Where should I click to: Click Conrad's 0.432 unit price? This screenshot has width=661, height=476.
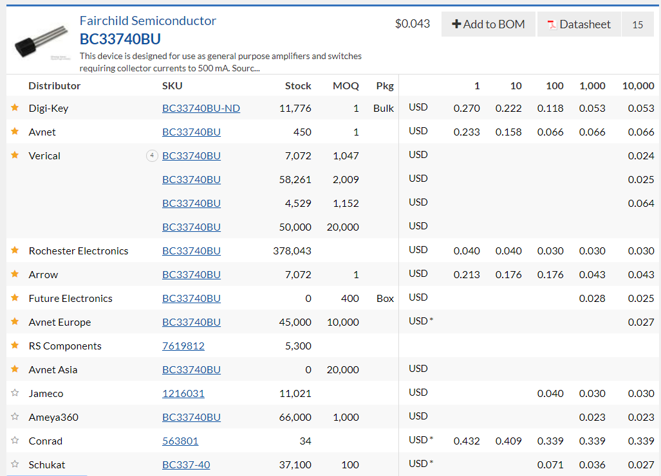[467, 441]
